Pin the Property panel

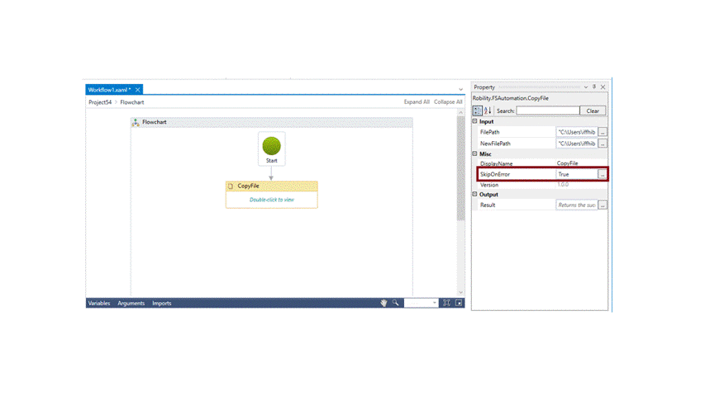click(594, 87)
